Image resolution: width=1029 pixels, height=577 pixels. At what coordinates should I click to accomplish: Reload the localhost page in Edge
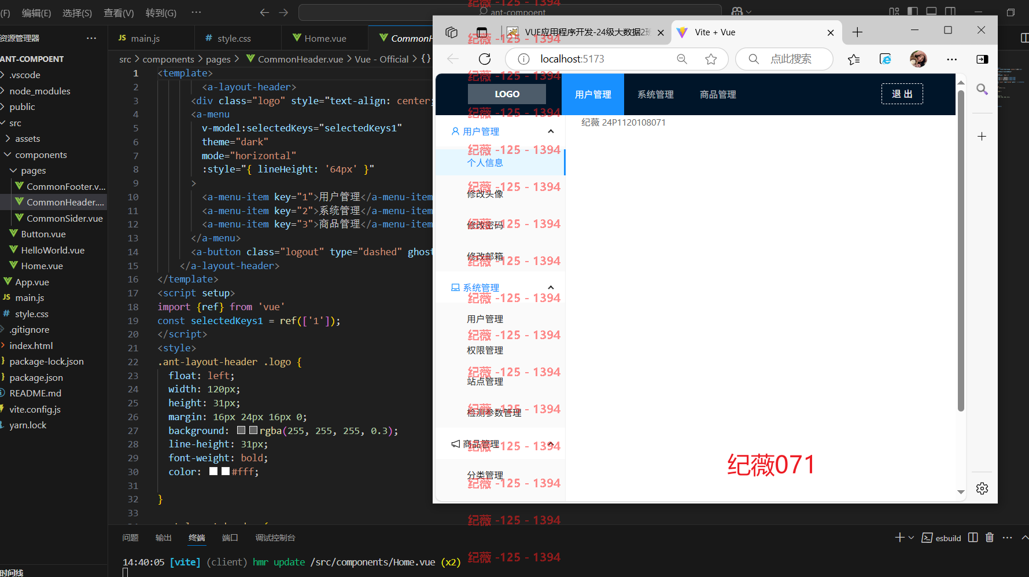[485, 59]
